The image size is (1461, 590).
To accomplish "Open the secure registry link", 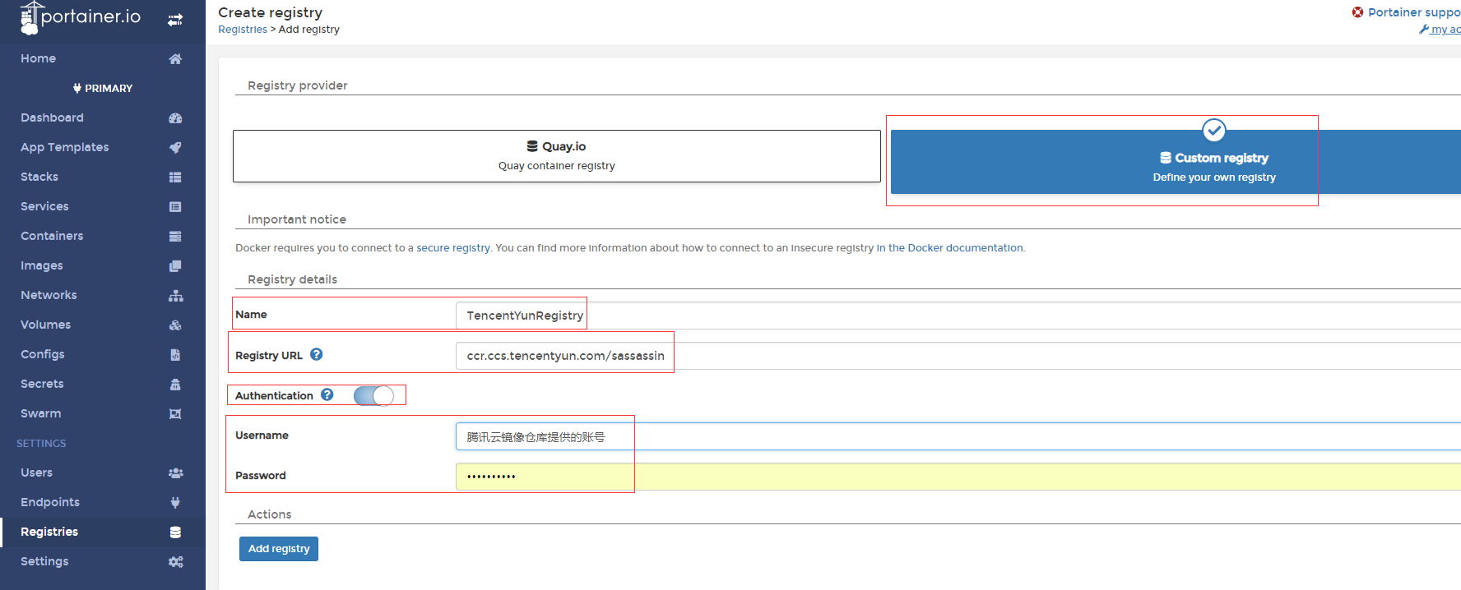I will (453, 248).
